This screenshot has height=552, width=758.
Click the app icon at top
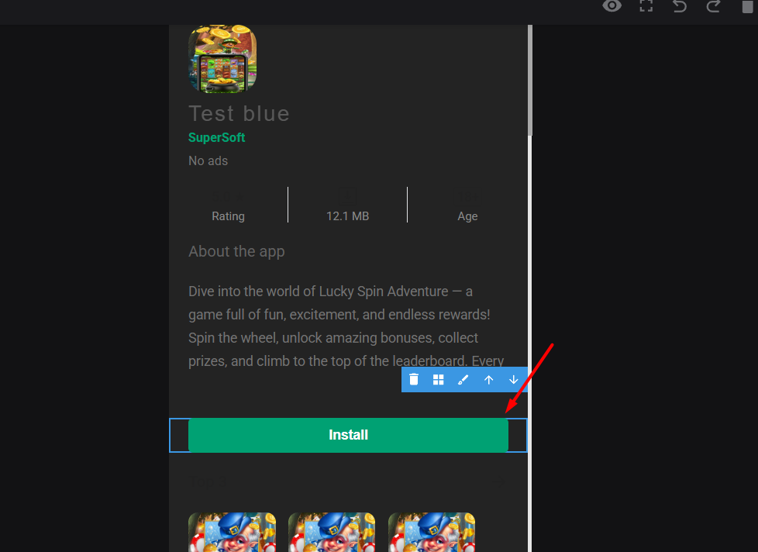pos(222,59)
